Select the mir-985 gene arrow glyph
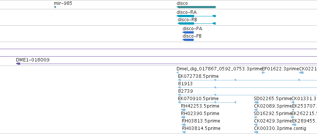The height and width of the screenshot is (134, 317). pyautogui.click(x=55, y=7)
